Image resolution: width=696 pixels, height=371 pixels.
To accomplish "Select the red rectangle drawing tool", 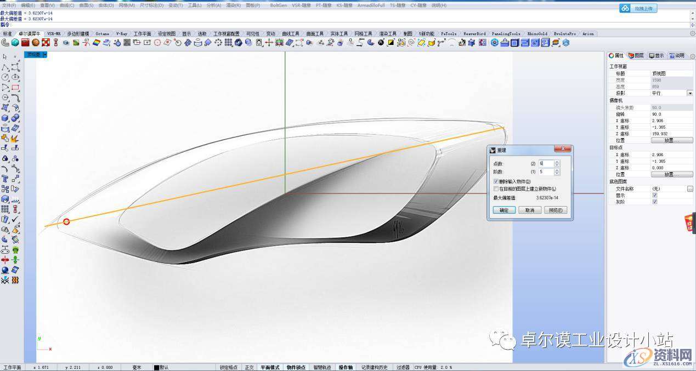I will click(15, 88).
